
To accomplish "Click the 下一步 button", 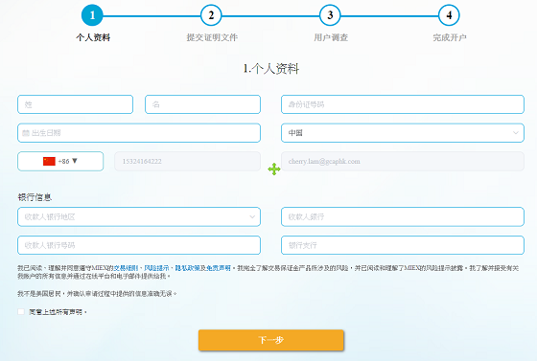I will click(270, 340).
